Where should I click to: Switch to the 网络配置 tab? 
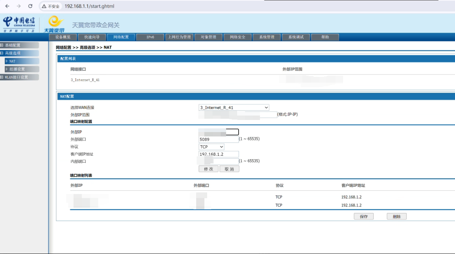click(x=121, y=37)
